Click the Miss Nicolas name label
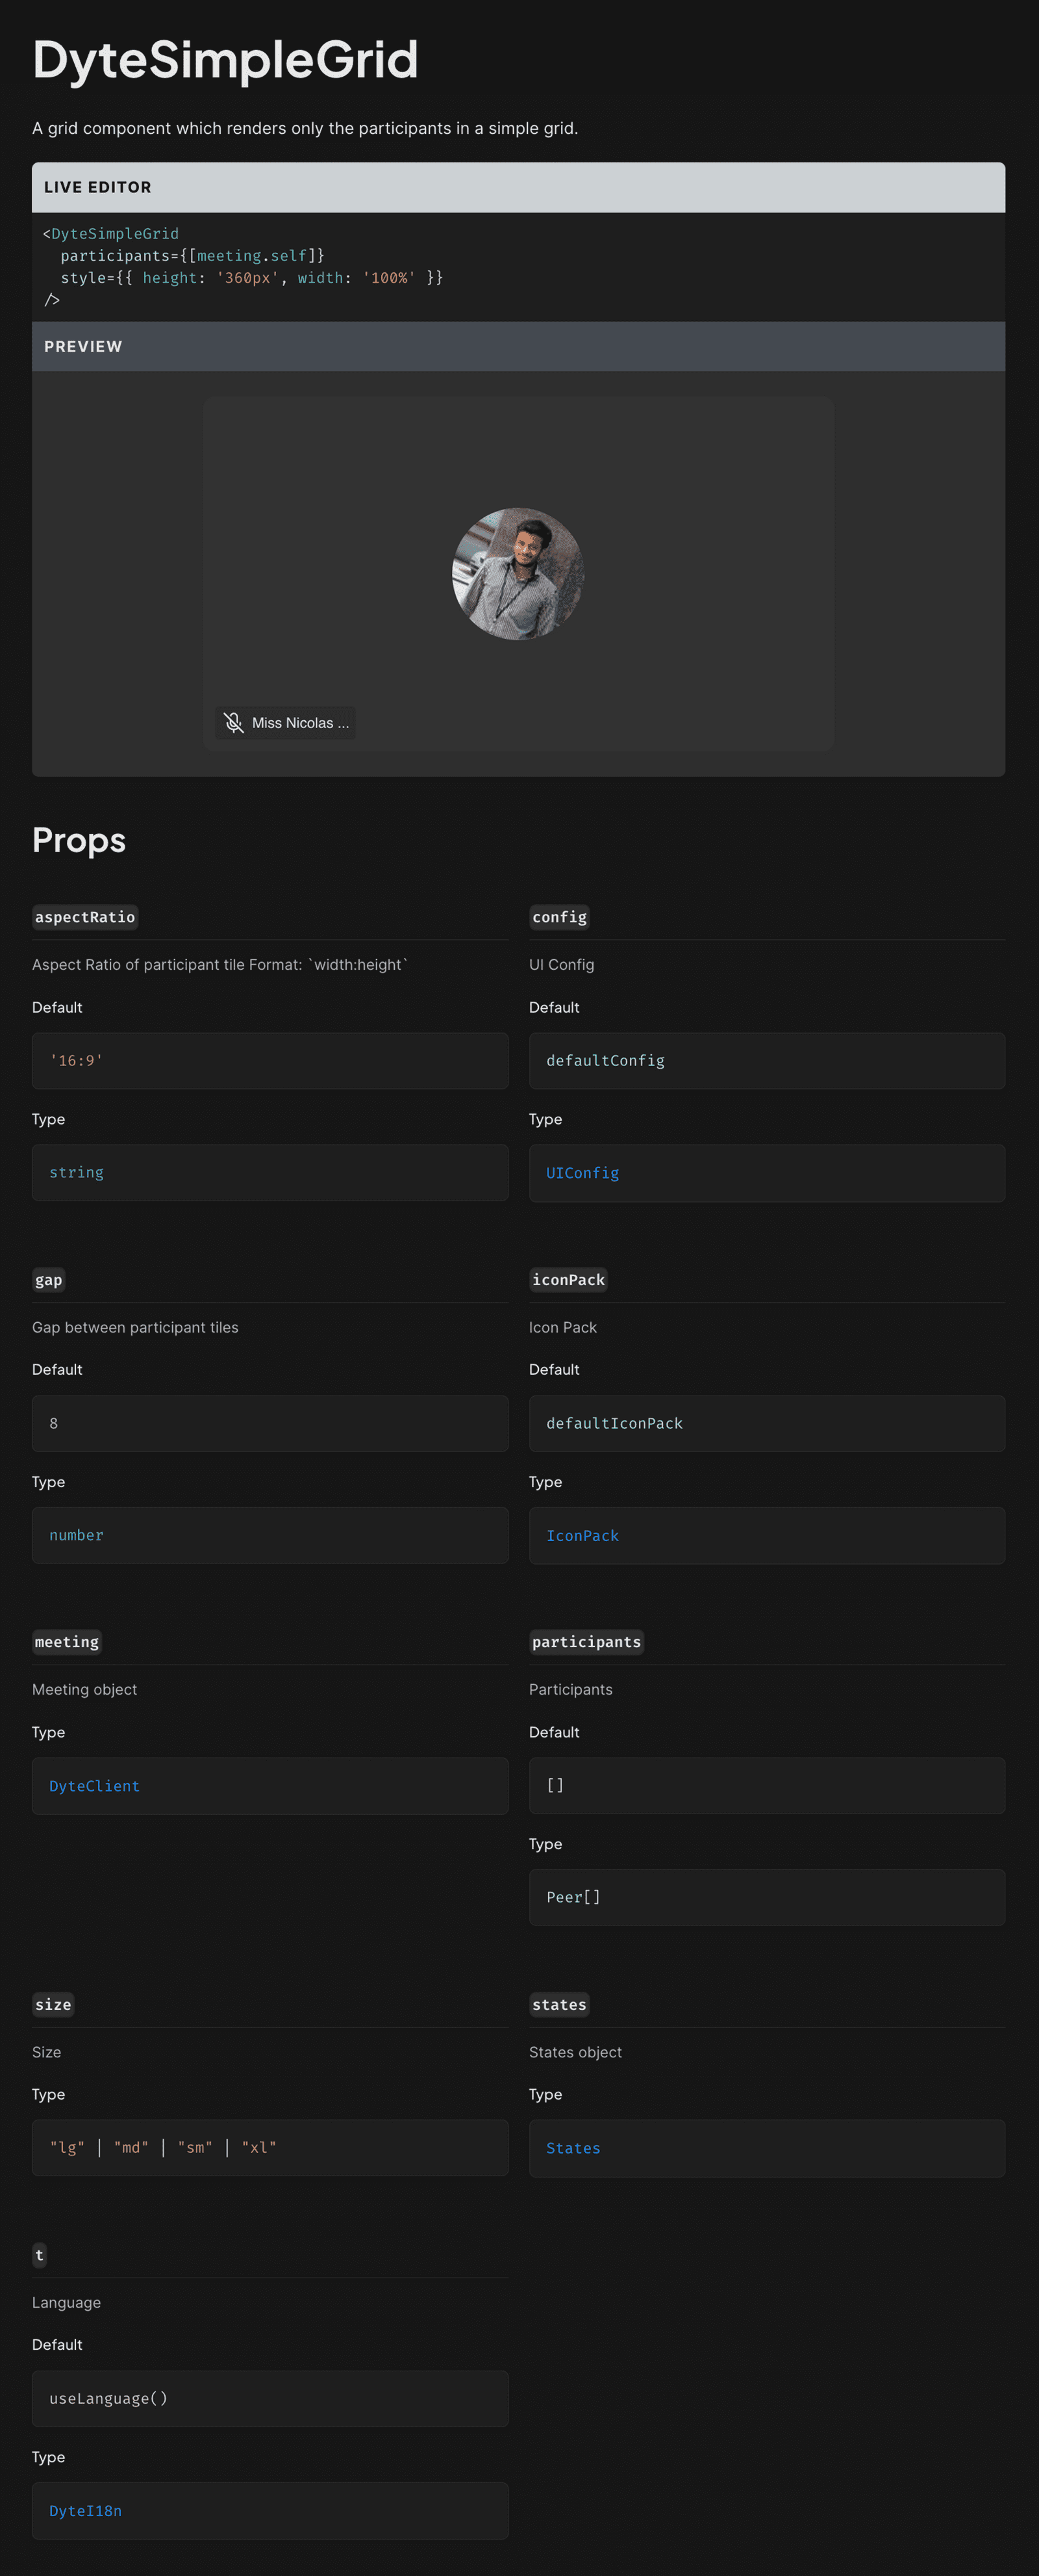Image resolution: width=1039 pixels, height=2576 pixels. (299, 722)
